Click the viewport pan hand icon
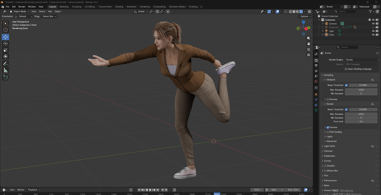This screenshot has height=195, width=381. click(x=309, y=44)
